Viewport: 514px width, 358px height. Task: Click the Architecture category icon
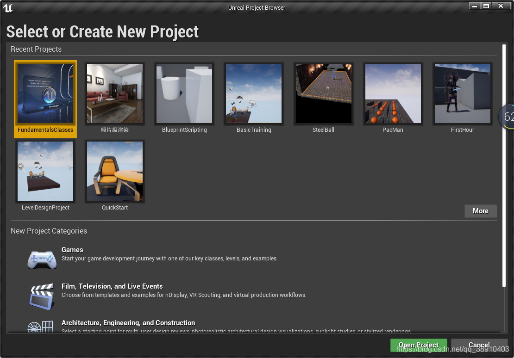click(40, 327)
